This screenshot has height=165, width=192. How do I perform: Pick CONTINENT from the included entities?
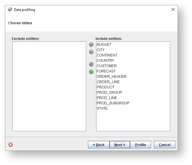click(107, 55)
